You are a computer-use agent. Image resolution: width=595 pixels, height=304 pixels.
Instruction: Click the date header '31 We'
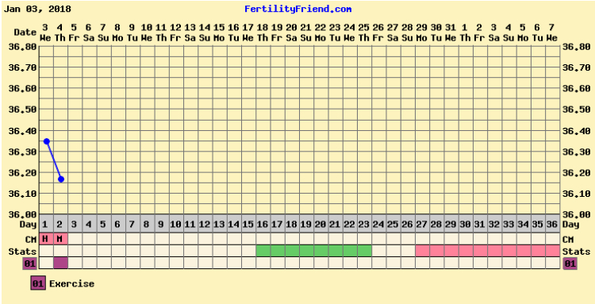(x=451, y=33)
